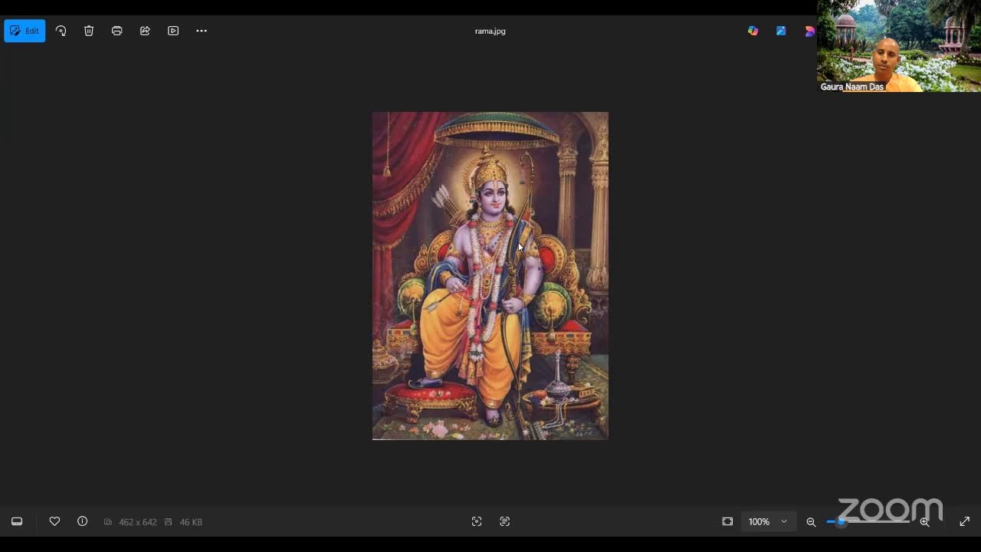Open the Copilot icon in the top bar
The width and height of the screenshot is (981, 552).
point(753,31)
